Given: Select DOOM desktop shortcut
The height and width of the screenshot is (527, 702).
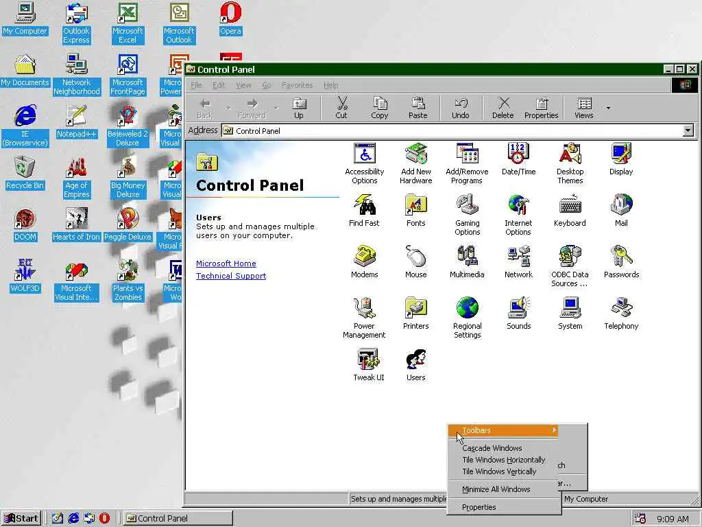Looking at the screenshot, I should point(25,225).
